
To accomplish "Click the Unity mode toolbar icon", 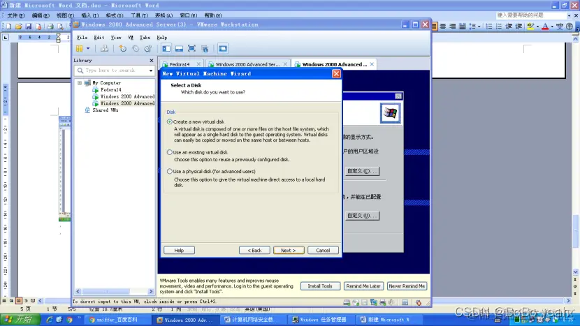I will [205, 48].
